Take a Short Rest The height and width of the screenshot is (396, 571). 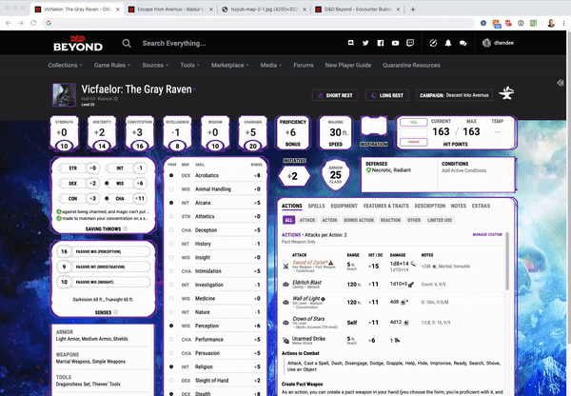point(335,95)
